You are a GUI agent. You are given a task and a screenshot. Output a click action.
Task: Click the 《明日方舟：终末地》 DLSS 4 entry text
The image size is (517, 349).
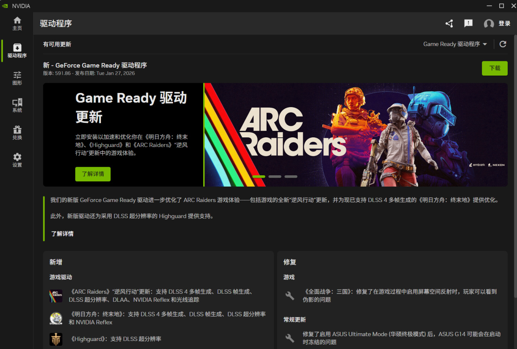click(167, 318)
